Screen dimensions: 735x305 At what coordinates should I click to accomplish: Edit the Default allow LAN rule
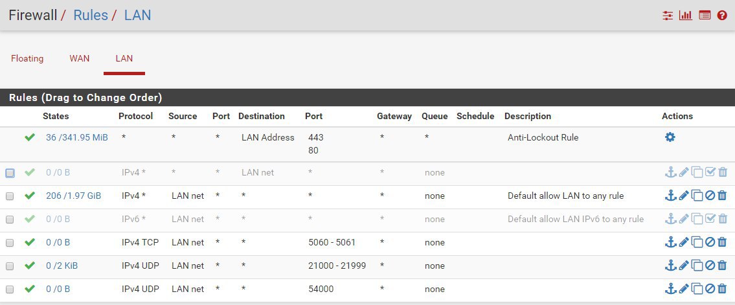click(684, 196)
